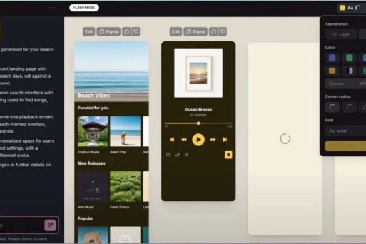Pick the green color swatch

point(349,58)
